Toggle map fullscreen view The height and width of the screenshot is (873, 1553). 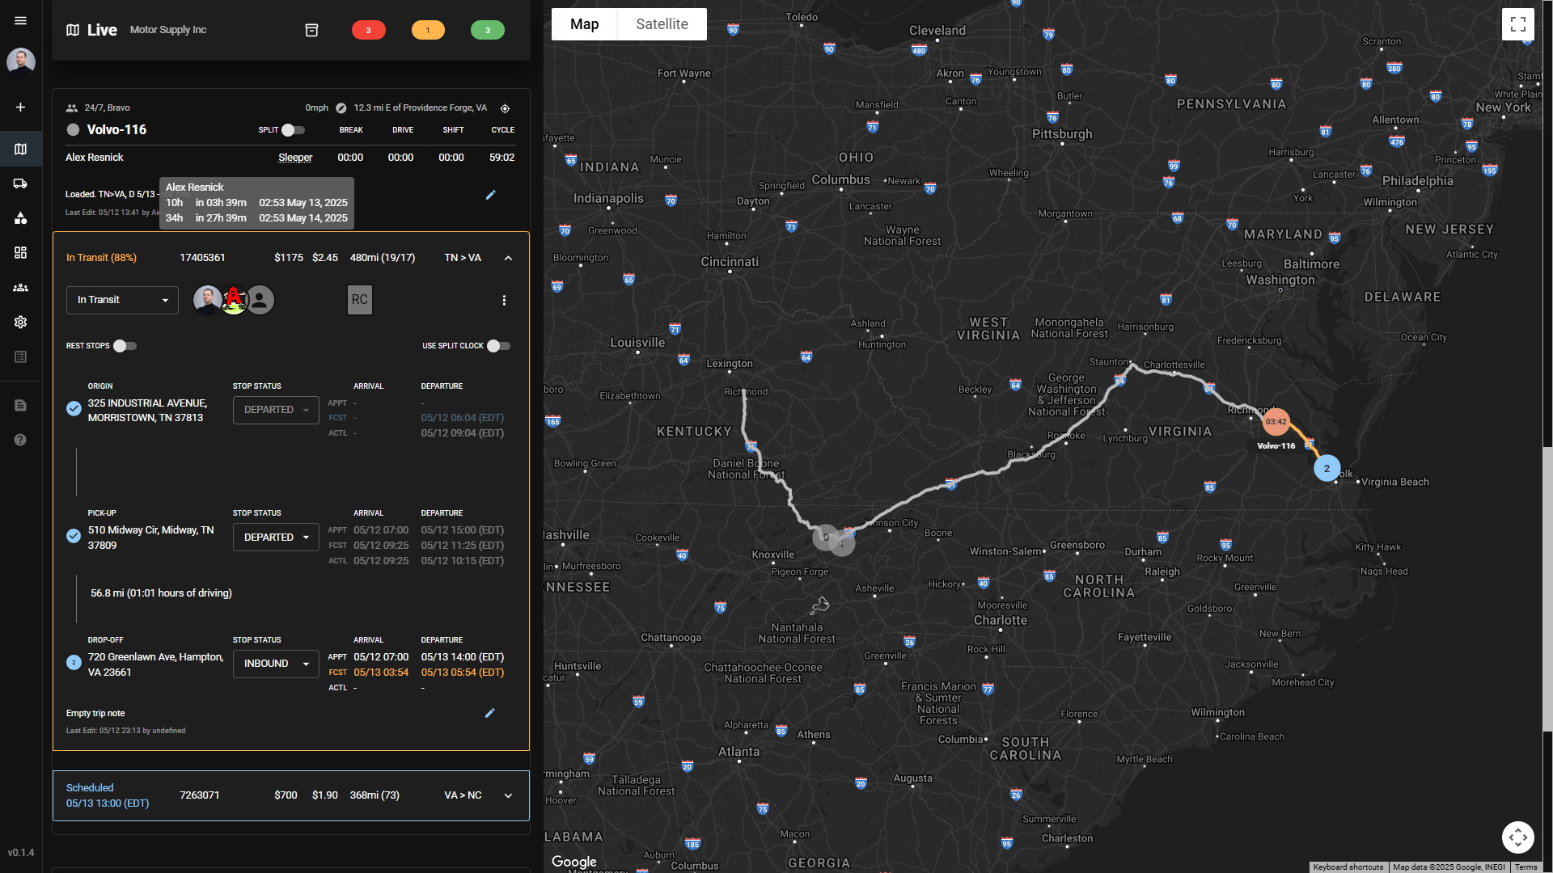(x=1517, y=24)
